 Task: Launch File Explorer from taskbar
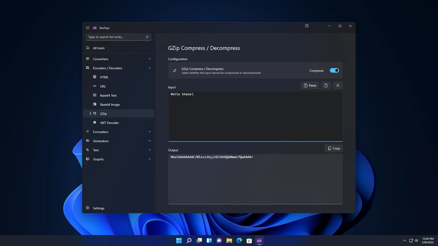coord(229,241)
